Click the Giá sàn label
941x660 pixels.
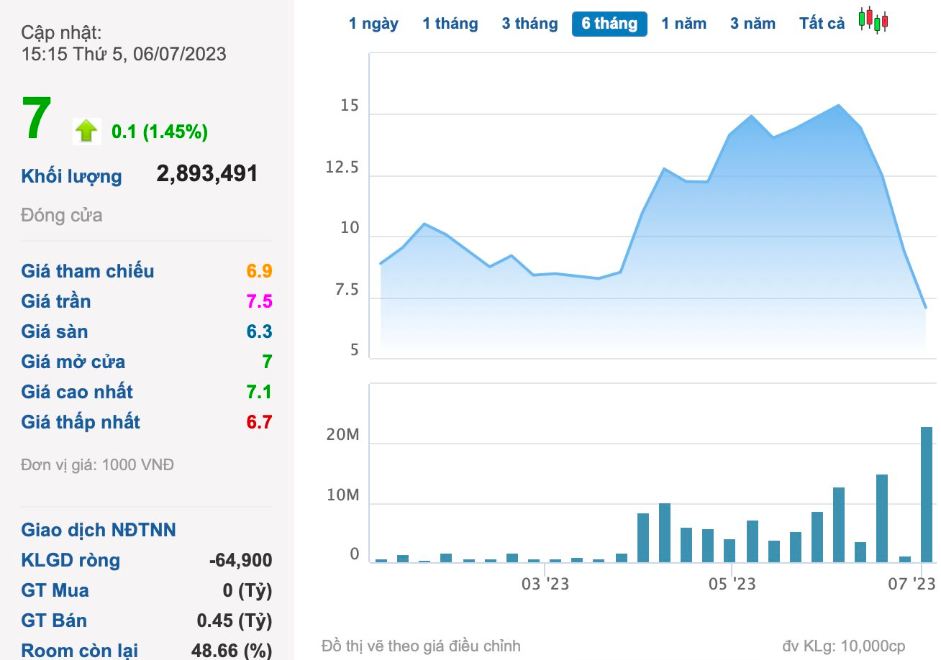[x=55, y=331]
